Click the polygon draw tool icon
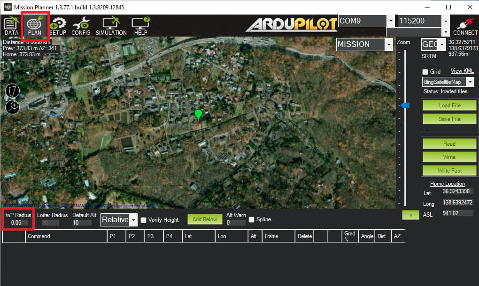Screen dimensions: 479x286 point(13,91)
